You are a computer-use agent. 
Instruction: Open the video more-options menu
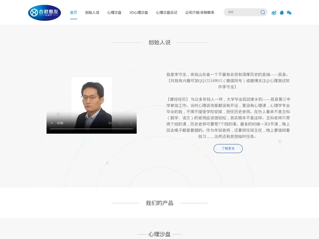pyautogui.click(x=132, y=123)
